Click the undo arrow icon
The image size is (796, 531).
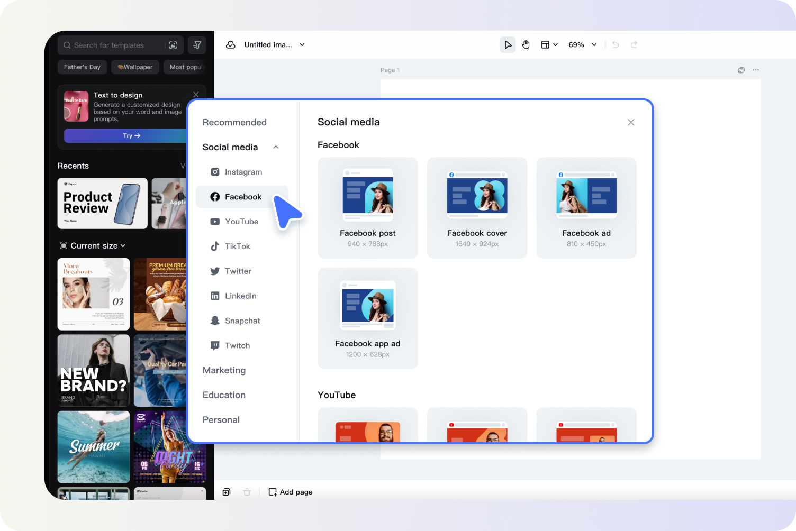pyautogui.click(x=616, y=45)
